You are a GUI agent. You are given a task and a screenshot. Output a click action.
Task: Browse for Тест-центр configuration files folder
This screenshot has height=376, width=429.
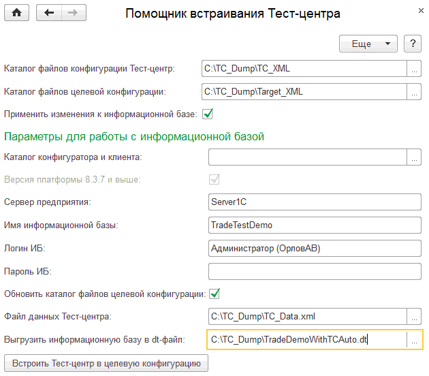(414, 68)
